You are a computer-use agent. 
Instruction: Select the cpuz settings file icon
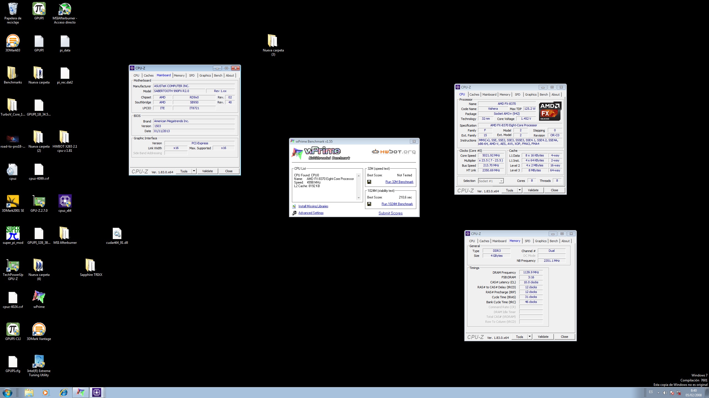13,169
